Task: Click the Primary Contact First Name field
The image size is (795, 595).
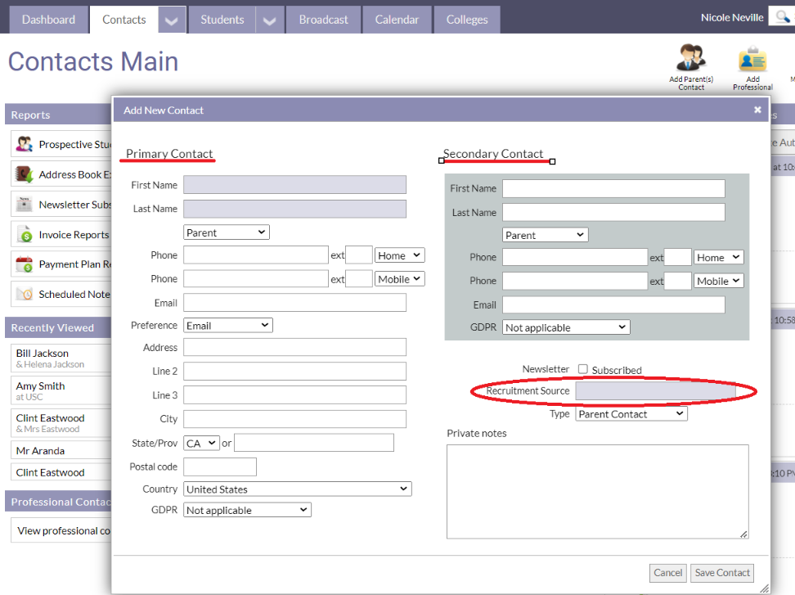Action: pos(294,185)
